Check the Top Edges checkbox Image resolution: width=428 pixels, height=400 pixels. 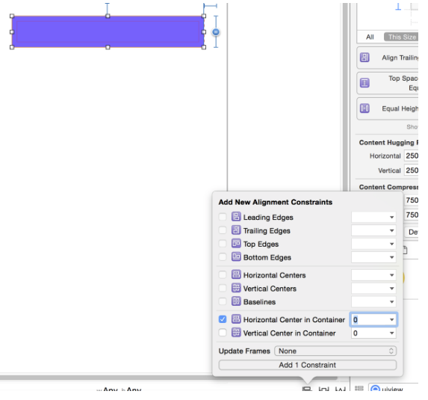[x=223, y=244]
